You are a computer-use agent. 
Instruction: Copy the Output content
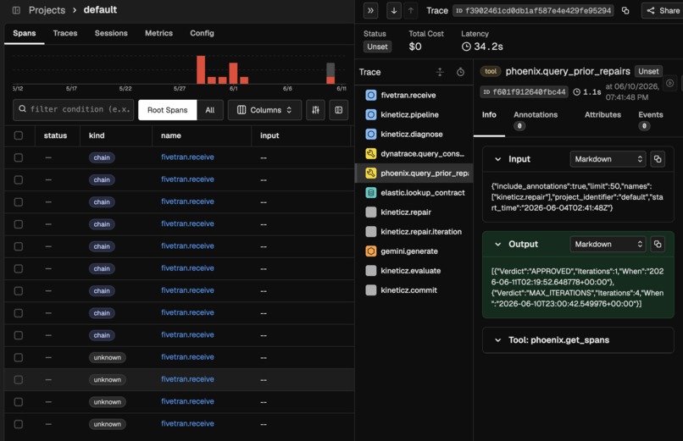pyautogui.click(x=658, y=245)
